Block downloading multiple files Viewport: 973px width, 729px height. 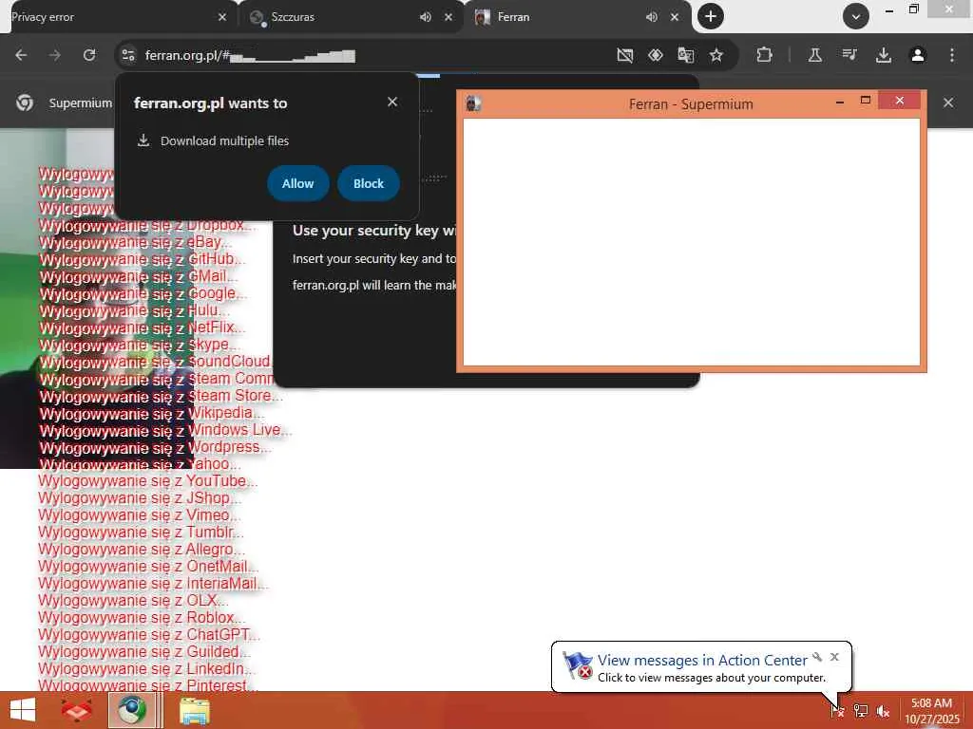coord(369,183)
